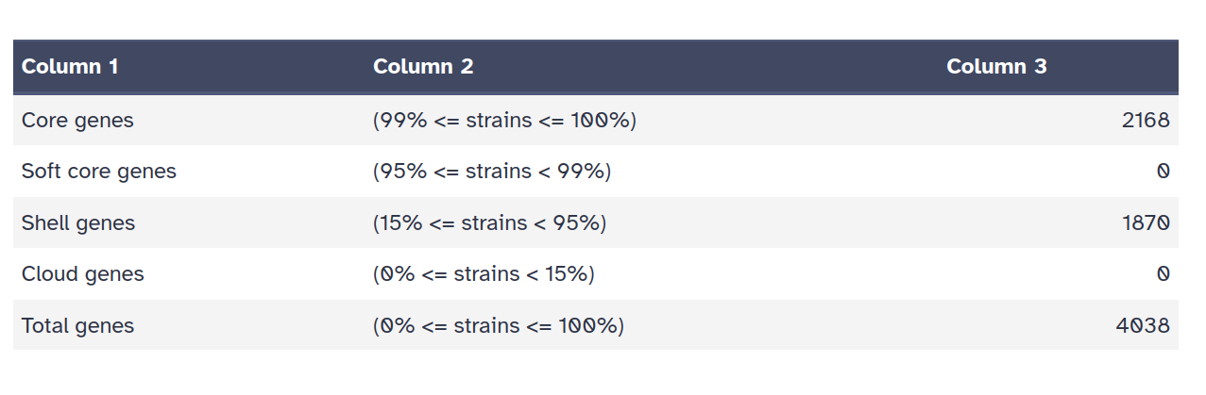Click the Column 3 header
This screenshot has height=395, width=1206.
996,67
